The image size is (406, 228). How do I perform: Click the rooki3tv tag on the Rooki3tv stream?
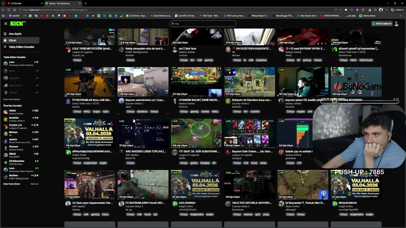(255, 111)
